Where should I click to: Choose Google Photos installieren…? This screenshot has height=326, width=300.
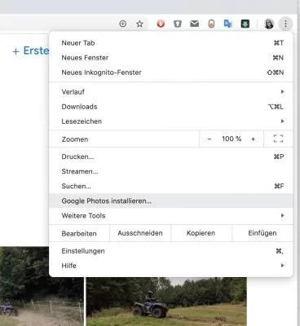(171, 201)
